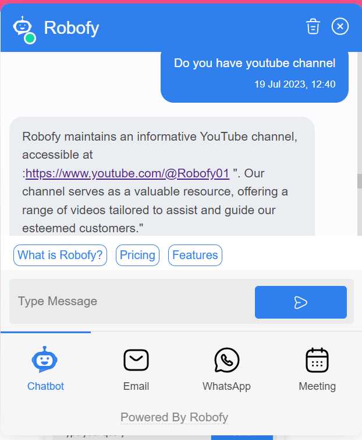
Task: Choose the Pricing quick reply
Action: (x=137, y=255)
